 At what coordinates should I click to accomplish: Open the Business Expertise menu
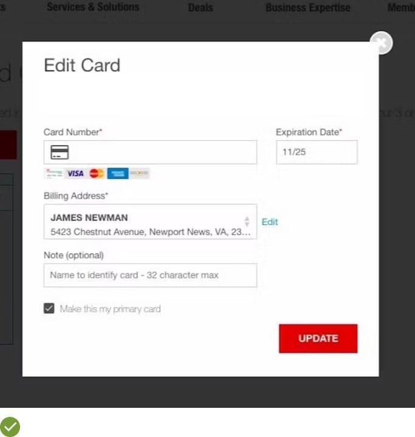(308, 7)
